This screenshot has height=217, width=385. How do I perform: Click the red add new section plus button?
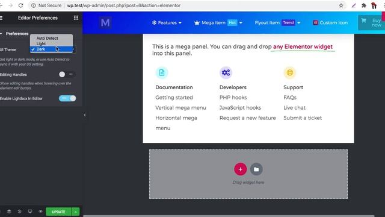pyautogui.click(x=241, y=169)
